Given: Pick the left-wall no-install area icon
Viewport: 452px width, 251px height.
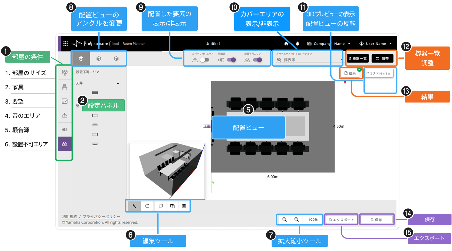Looking at the screenshot, I should pyautogui.click(x=95, y=115).
